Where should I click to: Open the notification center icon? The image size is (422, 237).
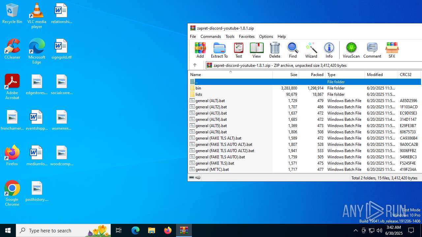click(x=411, y=230)
